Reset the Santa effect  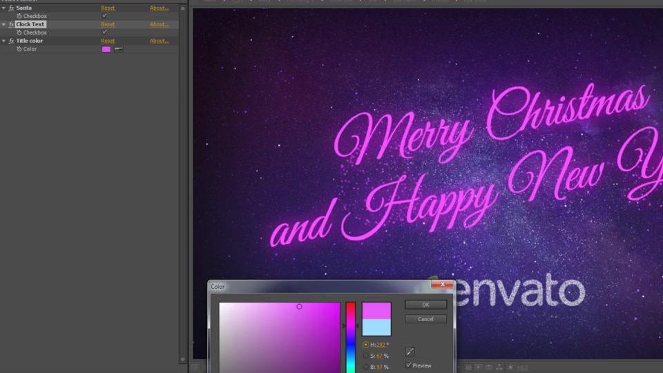(x=108, y=8)
